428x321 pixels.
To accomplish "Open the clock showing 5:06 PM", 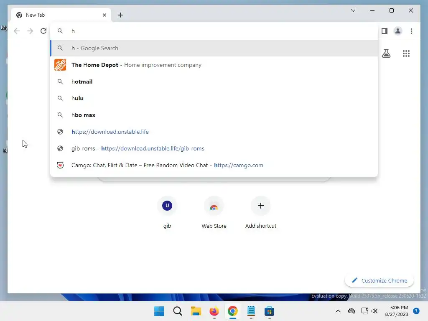I will point(396,311).
